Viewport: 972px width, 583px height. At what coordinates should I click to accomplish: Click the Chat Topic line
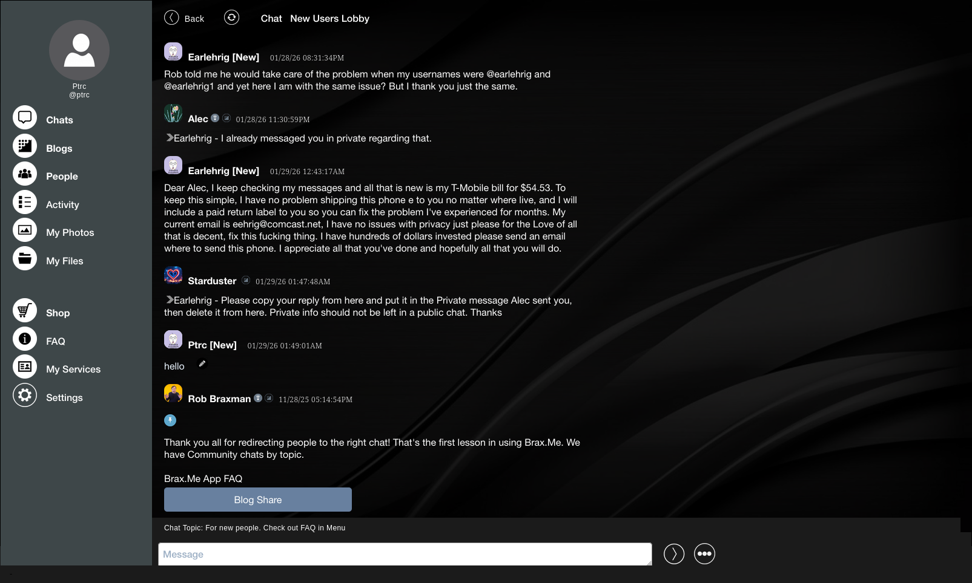pos(254,527)
